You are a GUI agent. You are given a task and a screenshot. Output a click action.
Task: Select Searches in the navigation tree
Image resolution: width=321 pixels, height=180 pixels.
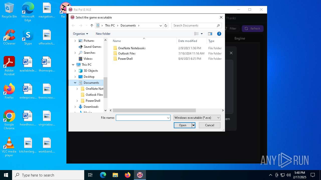coord(89,53)
